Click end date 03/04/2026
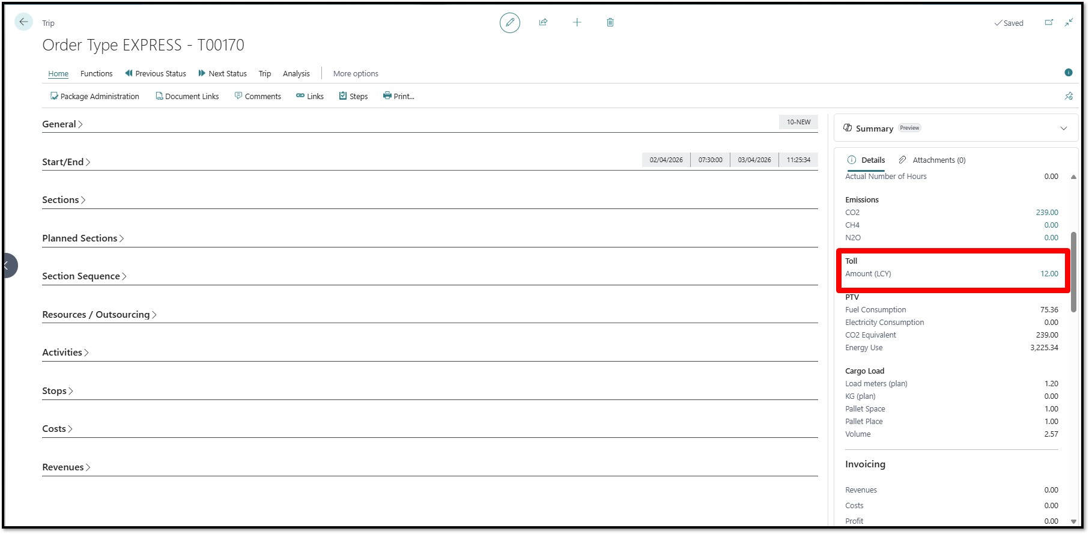1089x534 pixels. point(754,160)
